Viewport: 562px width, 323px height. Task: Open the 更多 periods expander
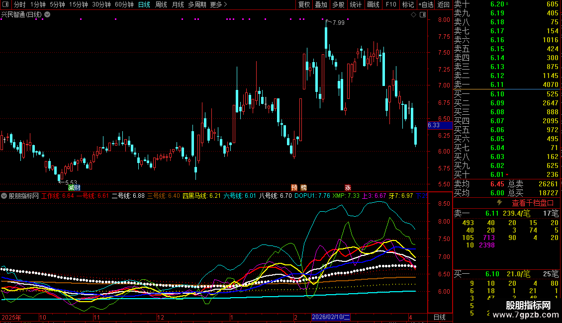[x=219, y=4]
